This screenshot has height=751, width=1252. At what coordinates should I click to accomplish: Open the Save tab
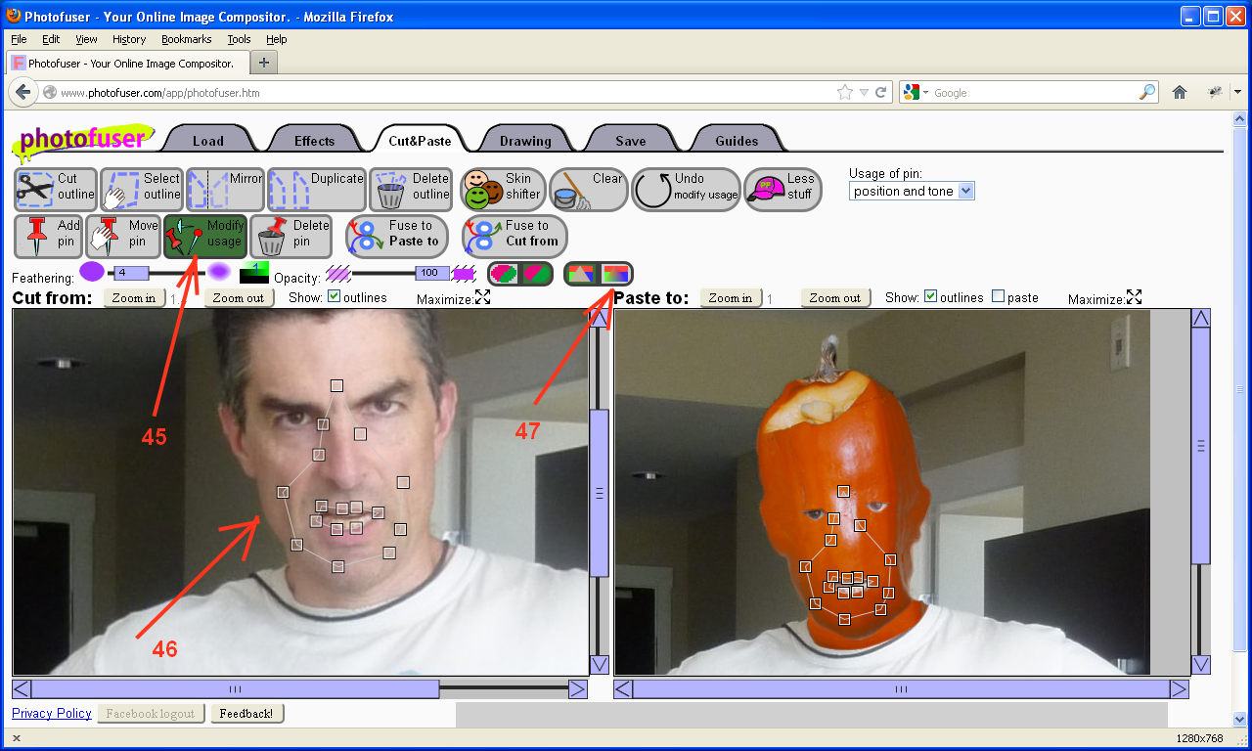click(631, 140)
